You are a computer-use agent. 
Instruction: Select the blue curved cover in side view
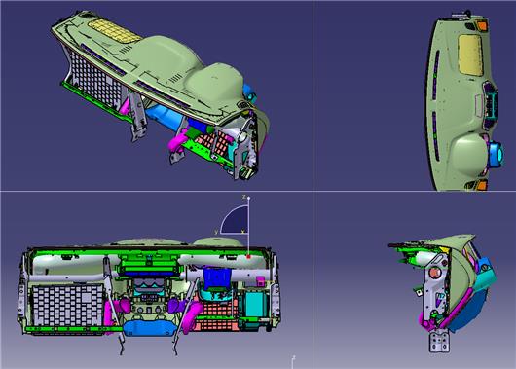470,313
